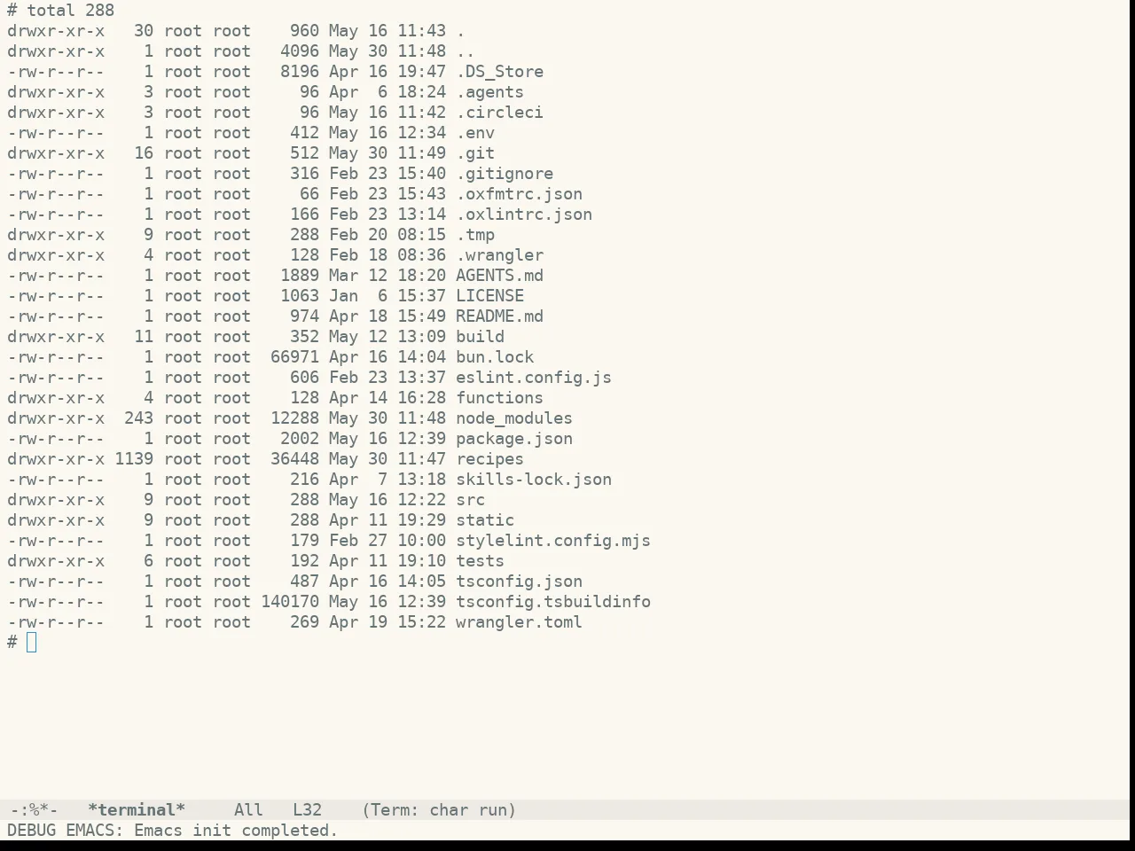Click the .circleci directory entry
This screenshot has height=851, width=1135.
500,113
